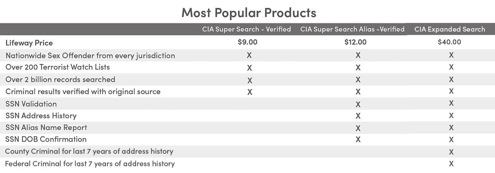This screenshot has width=495, height=173.
Task: Select Criminal results verified with original source
Action: [x=83, y=91]
